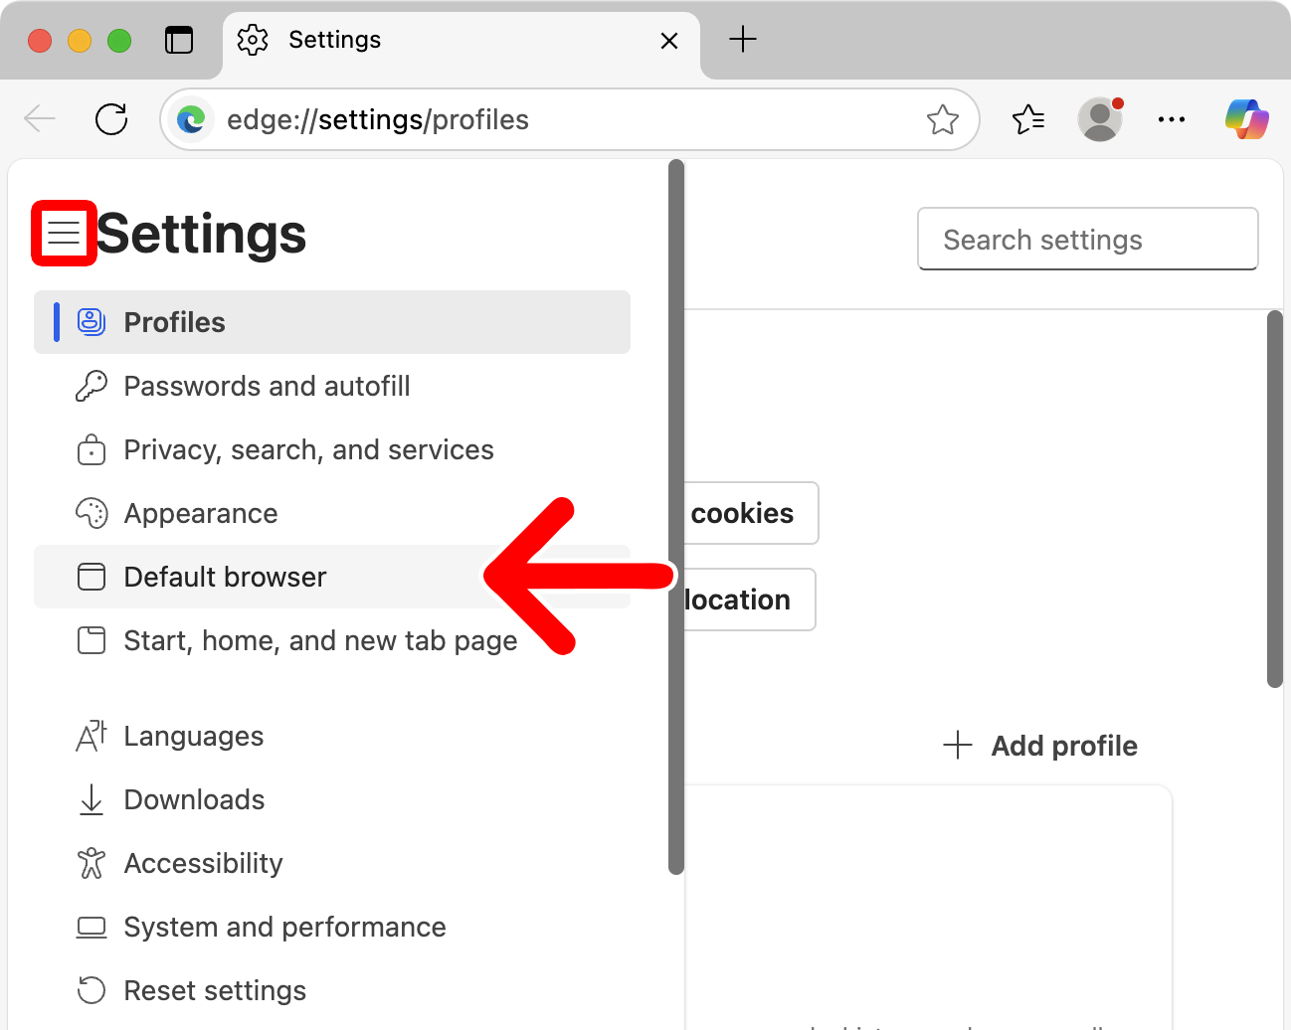Open Passwords and autofill settings

267,386
